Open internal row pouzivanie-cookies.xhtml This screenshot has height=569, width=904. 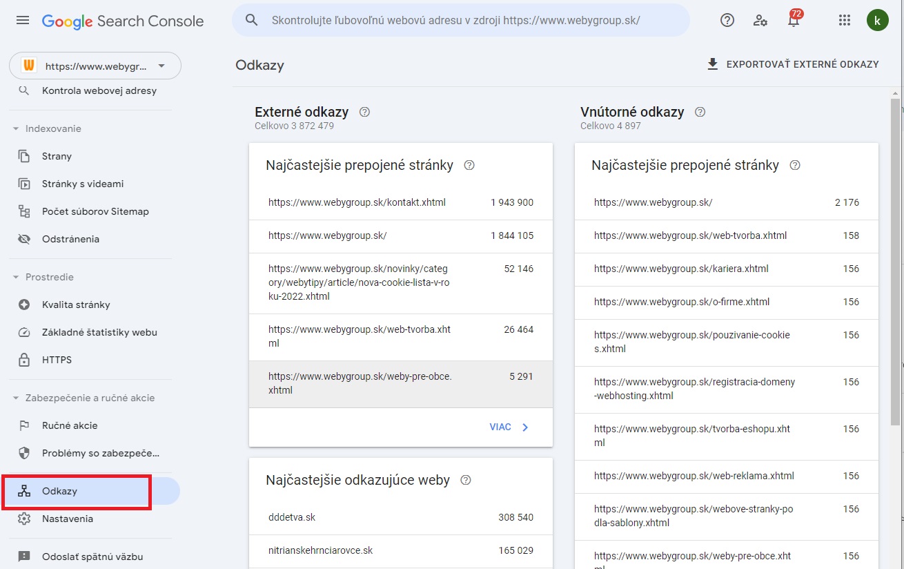(727, 343)
